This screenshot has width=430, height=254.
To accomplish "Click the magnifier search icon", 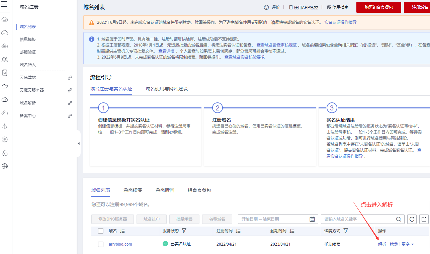I will point(399,219).
